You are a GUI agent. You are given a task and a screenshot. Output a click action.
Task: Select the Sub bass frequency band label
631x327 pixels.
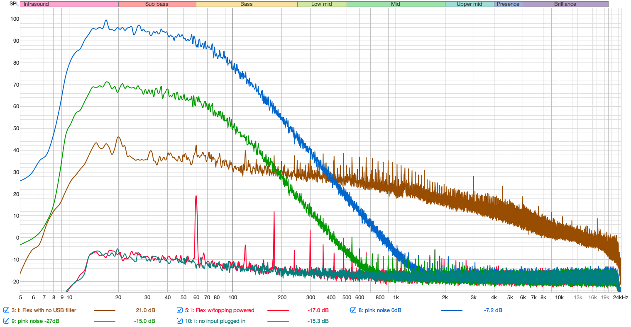pyautogui.click(x=157, y=4)
